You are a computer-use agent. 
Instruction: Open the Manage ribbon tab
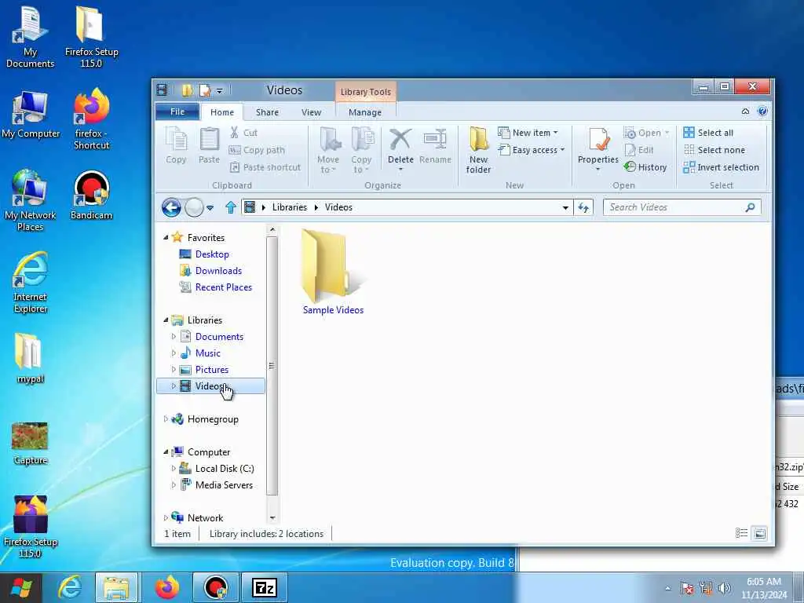coord(365,111)
